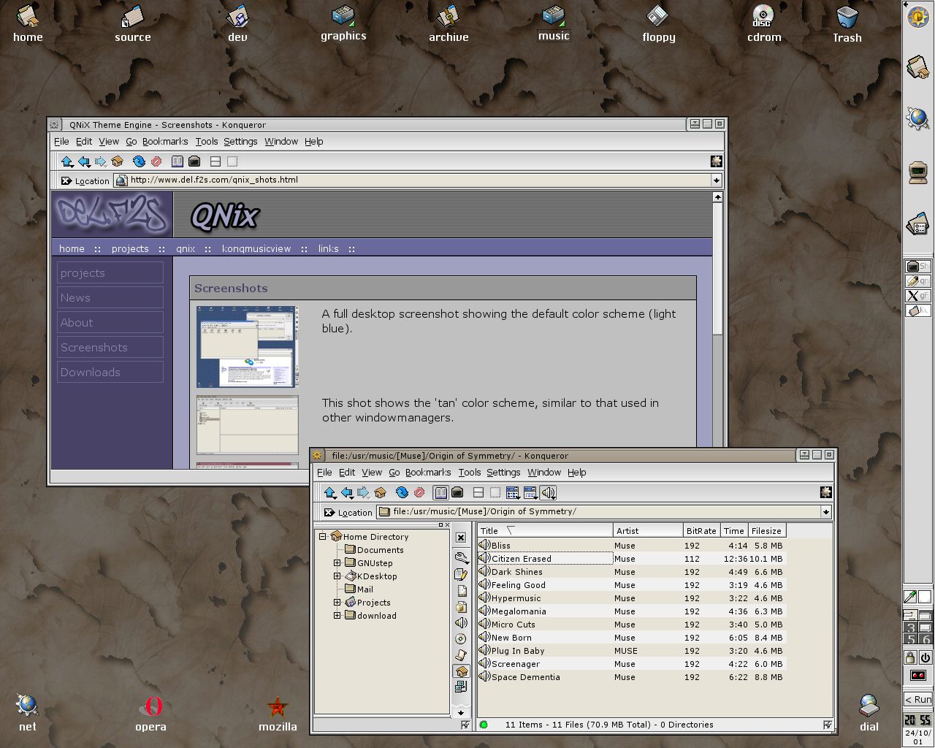Click the speaker icon in sidebar strip
935x748 pixels.
click(461, 622)
